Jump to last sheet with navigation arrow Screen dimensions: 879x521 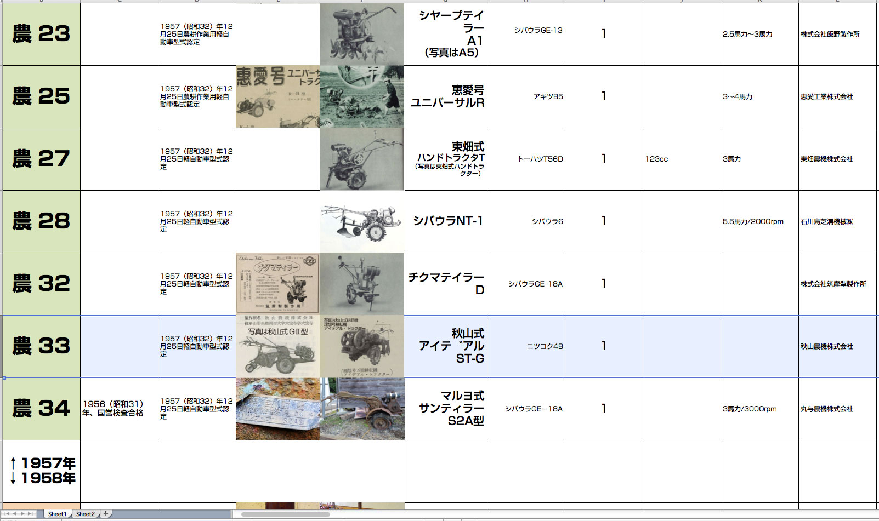tap(31, 514)
